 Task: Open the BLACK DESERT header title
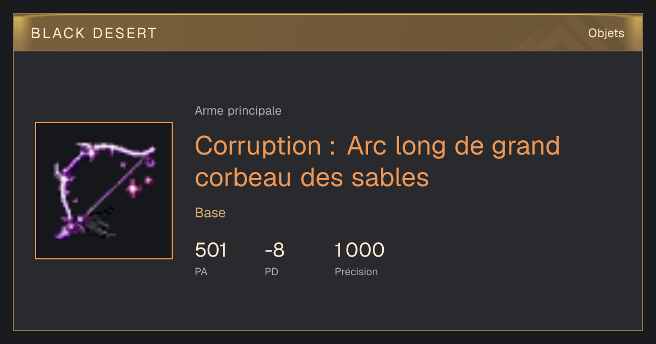point(94,33)
